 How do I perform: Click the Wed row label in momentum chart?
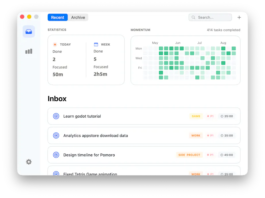(138, 58)
